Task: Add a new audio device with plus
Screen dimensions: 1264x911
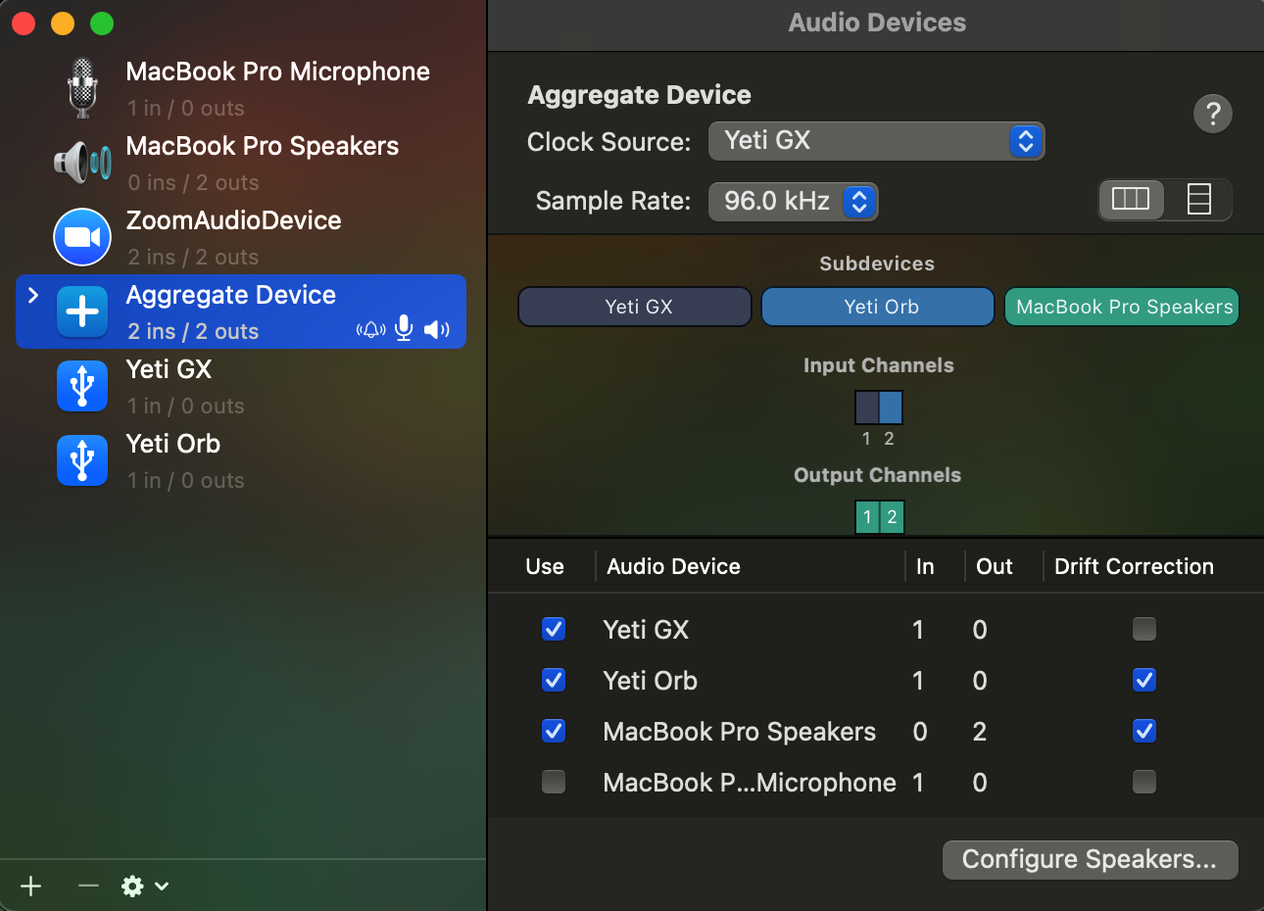Action: [x=31, y=887]
